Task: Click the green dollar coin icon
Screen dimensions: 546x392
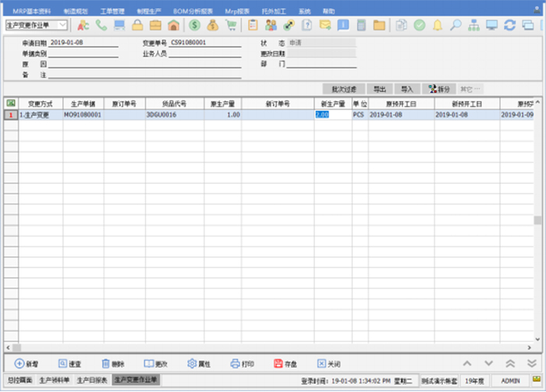Action: coord(195,25)
